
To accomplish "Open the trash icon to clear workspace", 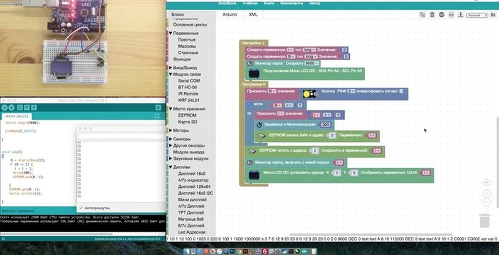I will [x=432, y=15].
